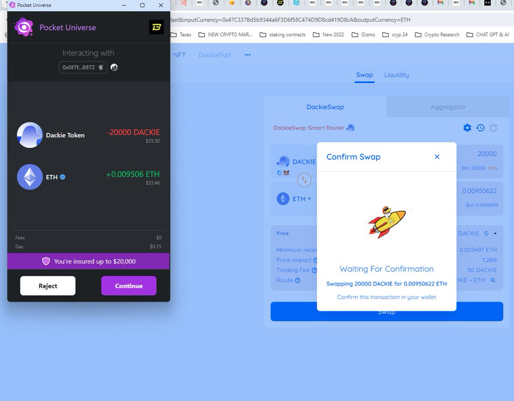The height and width of the screenshot is (401, 514).
Task: Open the cryp 24 bookmark folder
Action: [x=395, y=35]
